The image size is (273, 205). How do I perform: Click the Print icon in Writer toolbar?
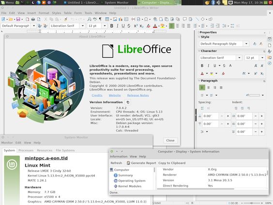[x=33, y=19]
